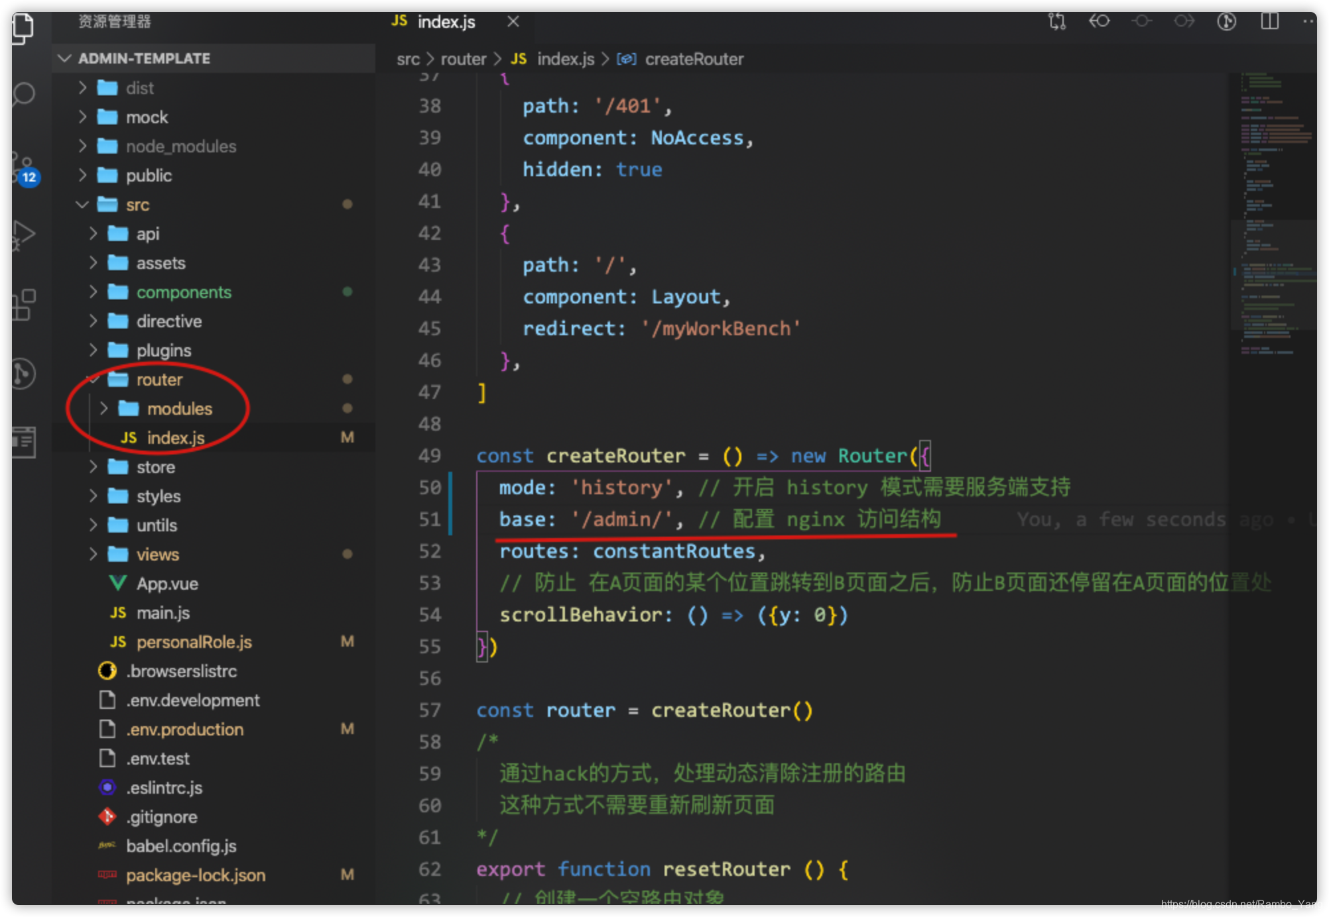
Task: Click the resetRouter function name
Action: tap(727, 869)
